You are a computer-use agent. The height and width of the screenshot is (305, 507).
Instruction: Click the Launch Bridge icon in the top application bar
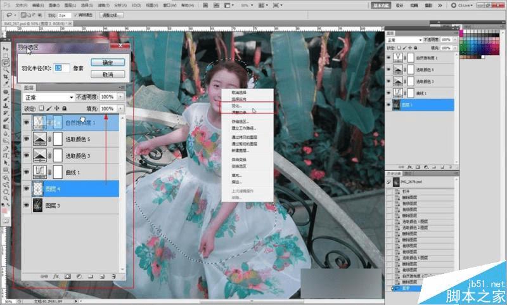[205, 5]
